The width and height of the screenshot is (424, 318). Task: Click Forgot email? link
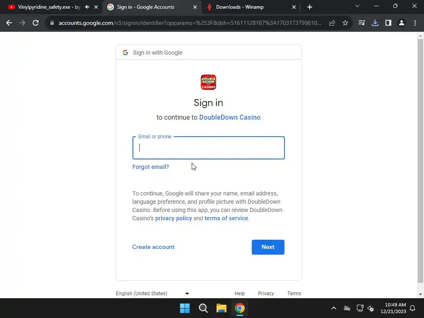pos(151,167)
